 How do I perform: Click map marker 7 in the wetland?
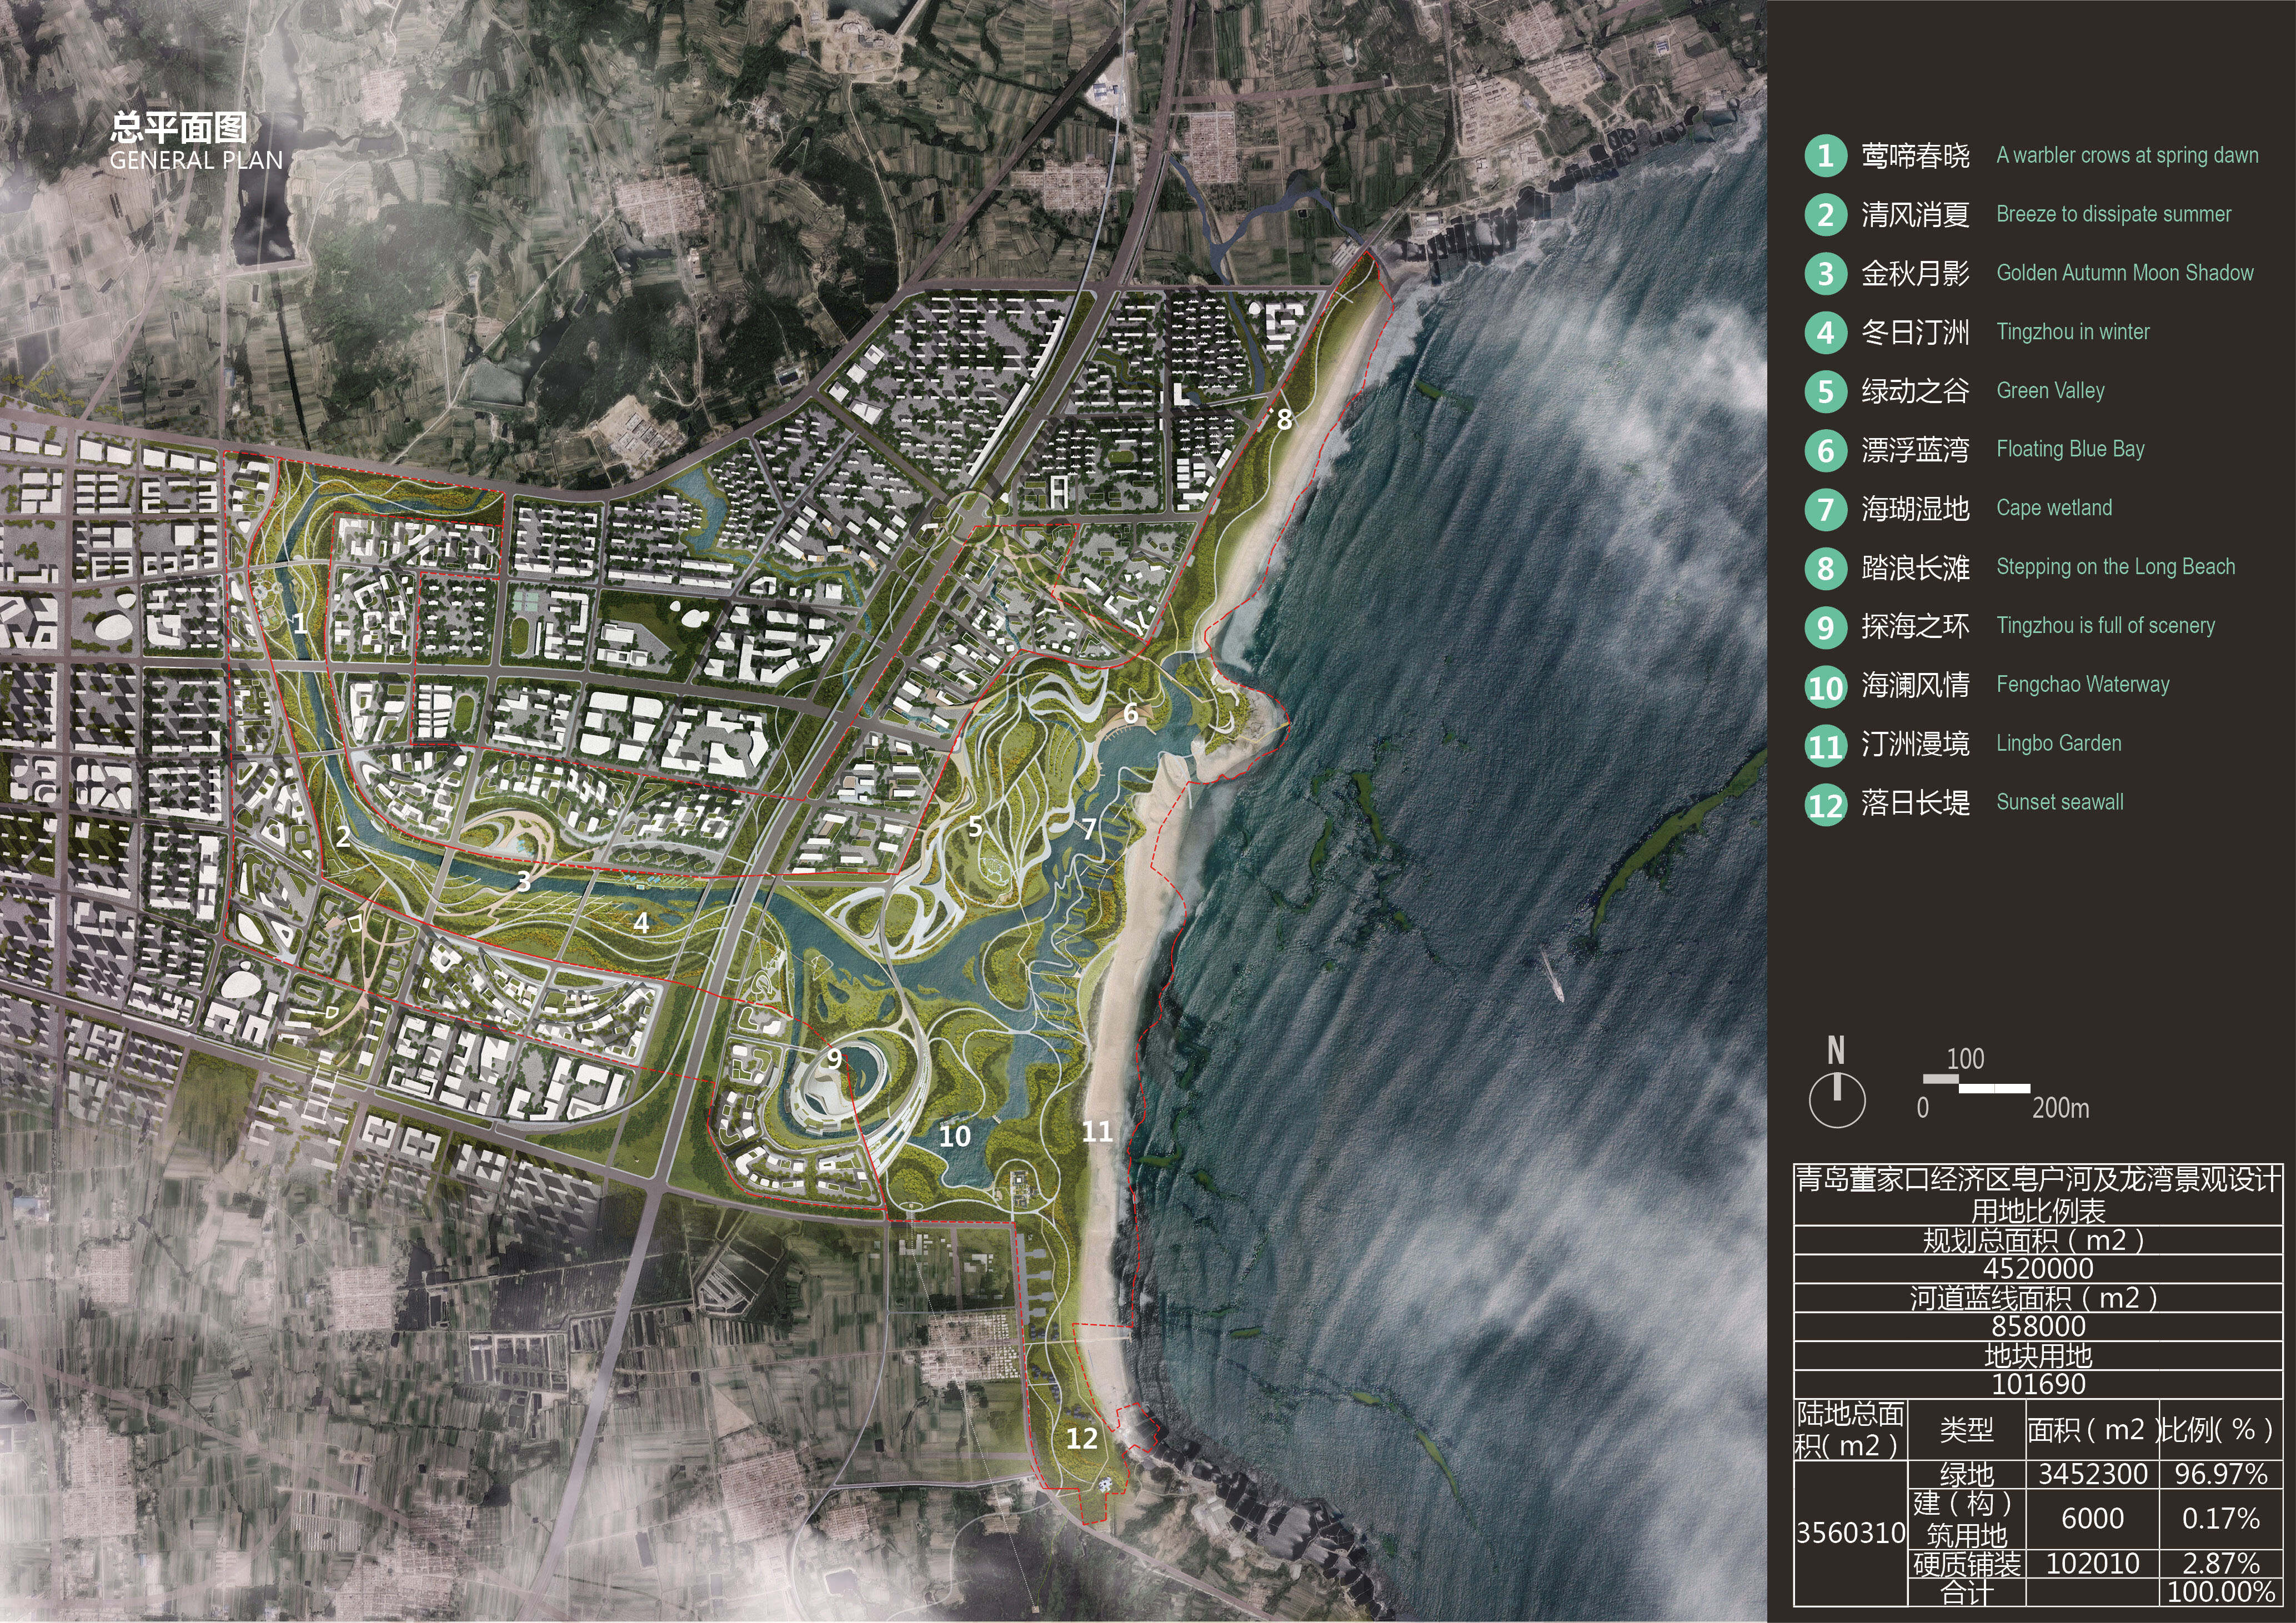coord(1088,828)
